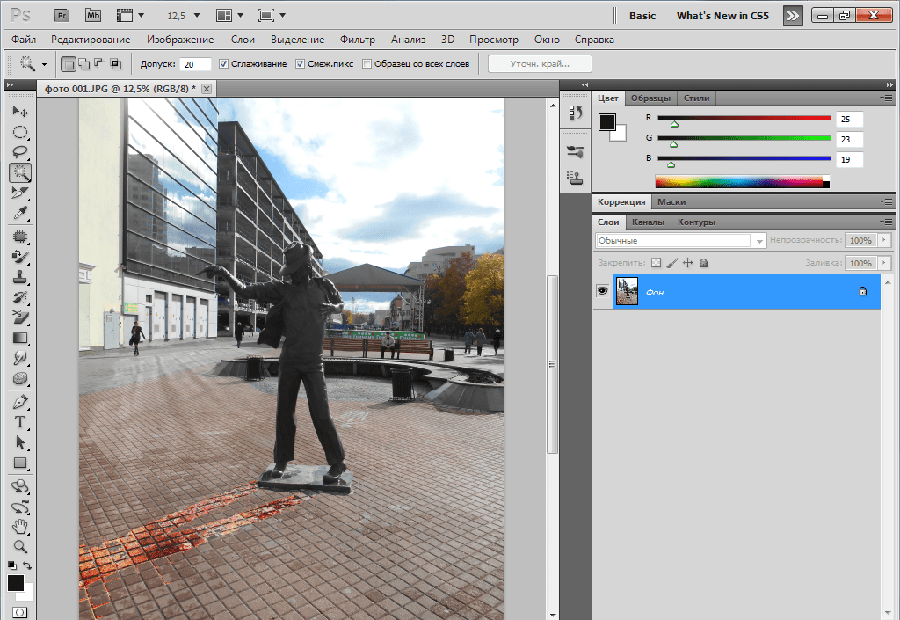Viewport: 900px width, 620px height.
Task: Select the Lasso tool
Action: [19, 152]
